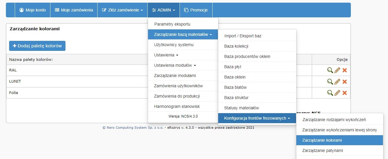Edit the LUNIT palette with pencil icon
Screen dimensions: 388x159
pos(337,81)
